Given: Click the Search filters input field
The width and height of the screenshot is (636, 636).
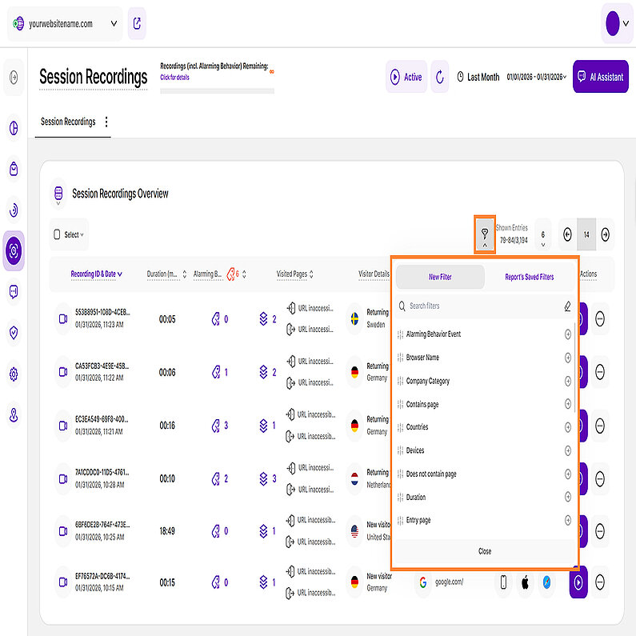Looking at the screenshot, I should (480, 306).
